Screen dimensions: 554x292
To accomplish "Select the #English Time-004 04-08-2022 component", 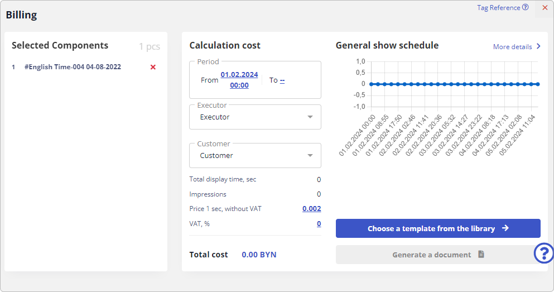I will point(73,67).
